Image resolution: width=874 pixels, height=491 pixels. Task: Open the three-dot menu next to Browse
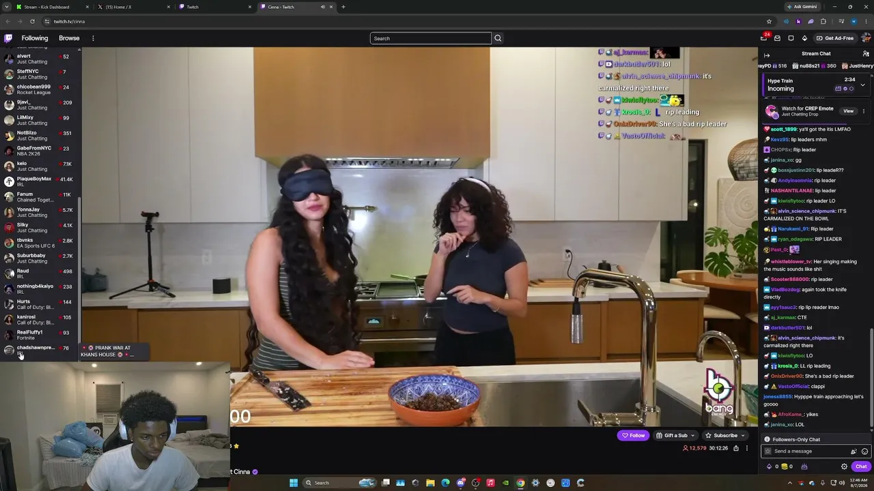[x=93, y=38]
